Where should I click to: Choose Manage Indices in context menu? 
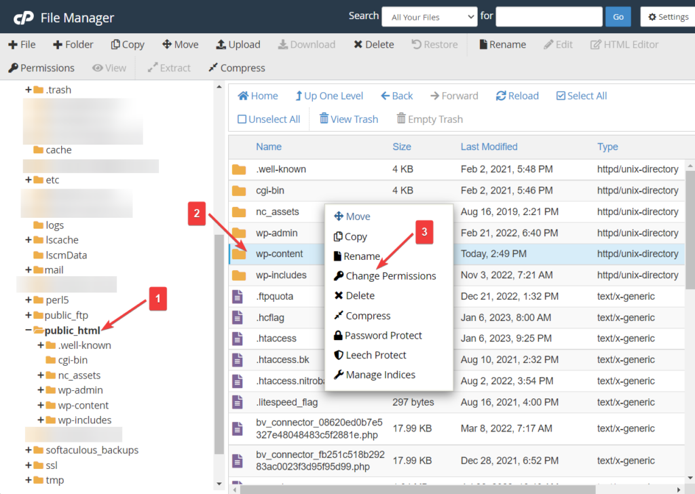pos(375,375)
